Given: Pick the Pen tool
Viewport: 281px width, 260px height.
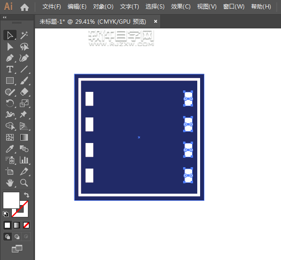Looking at the screenshot, I should pyautogui.click(x=10, y=58).
